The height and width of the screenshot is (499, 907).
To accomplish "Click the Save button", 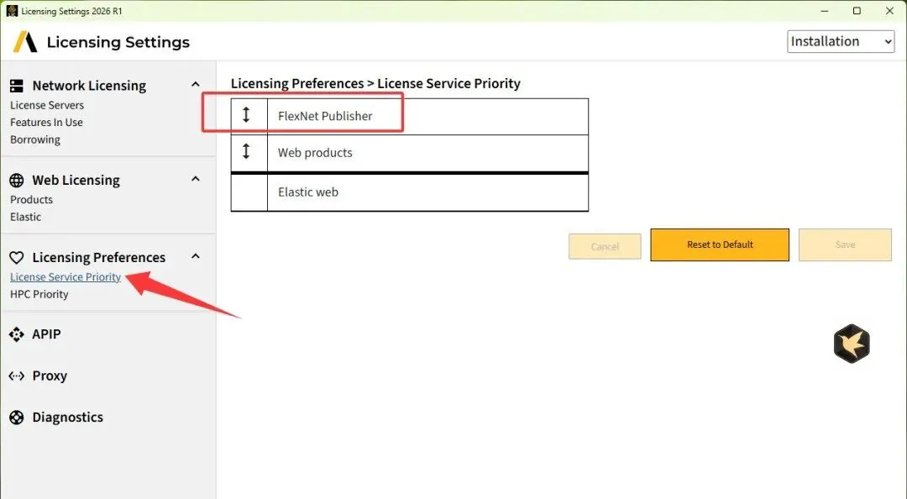I will click(x=845, y=244).
